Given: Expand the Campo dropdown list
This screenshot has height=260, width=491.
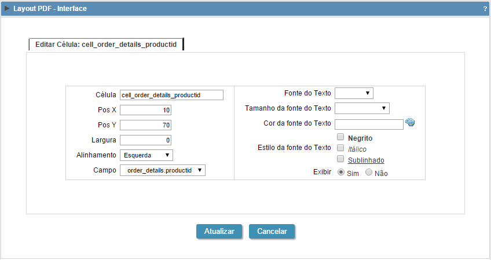Looking at the screenshot, I should tap(163, 170).
